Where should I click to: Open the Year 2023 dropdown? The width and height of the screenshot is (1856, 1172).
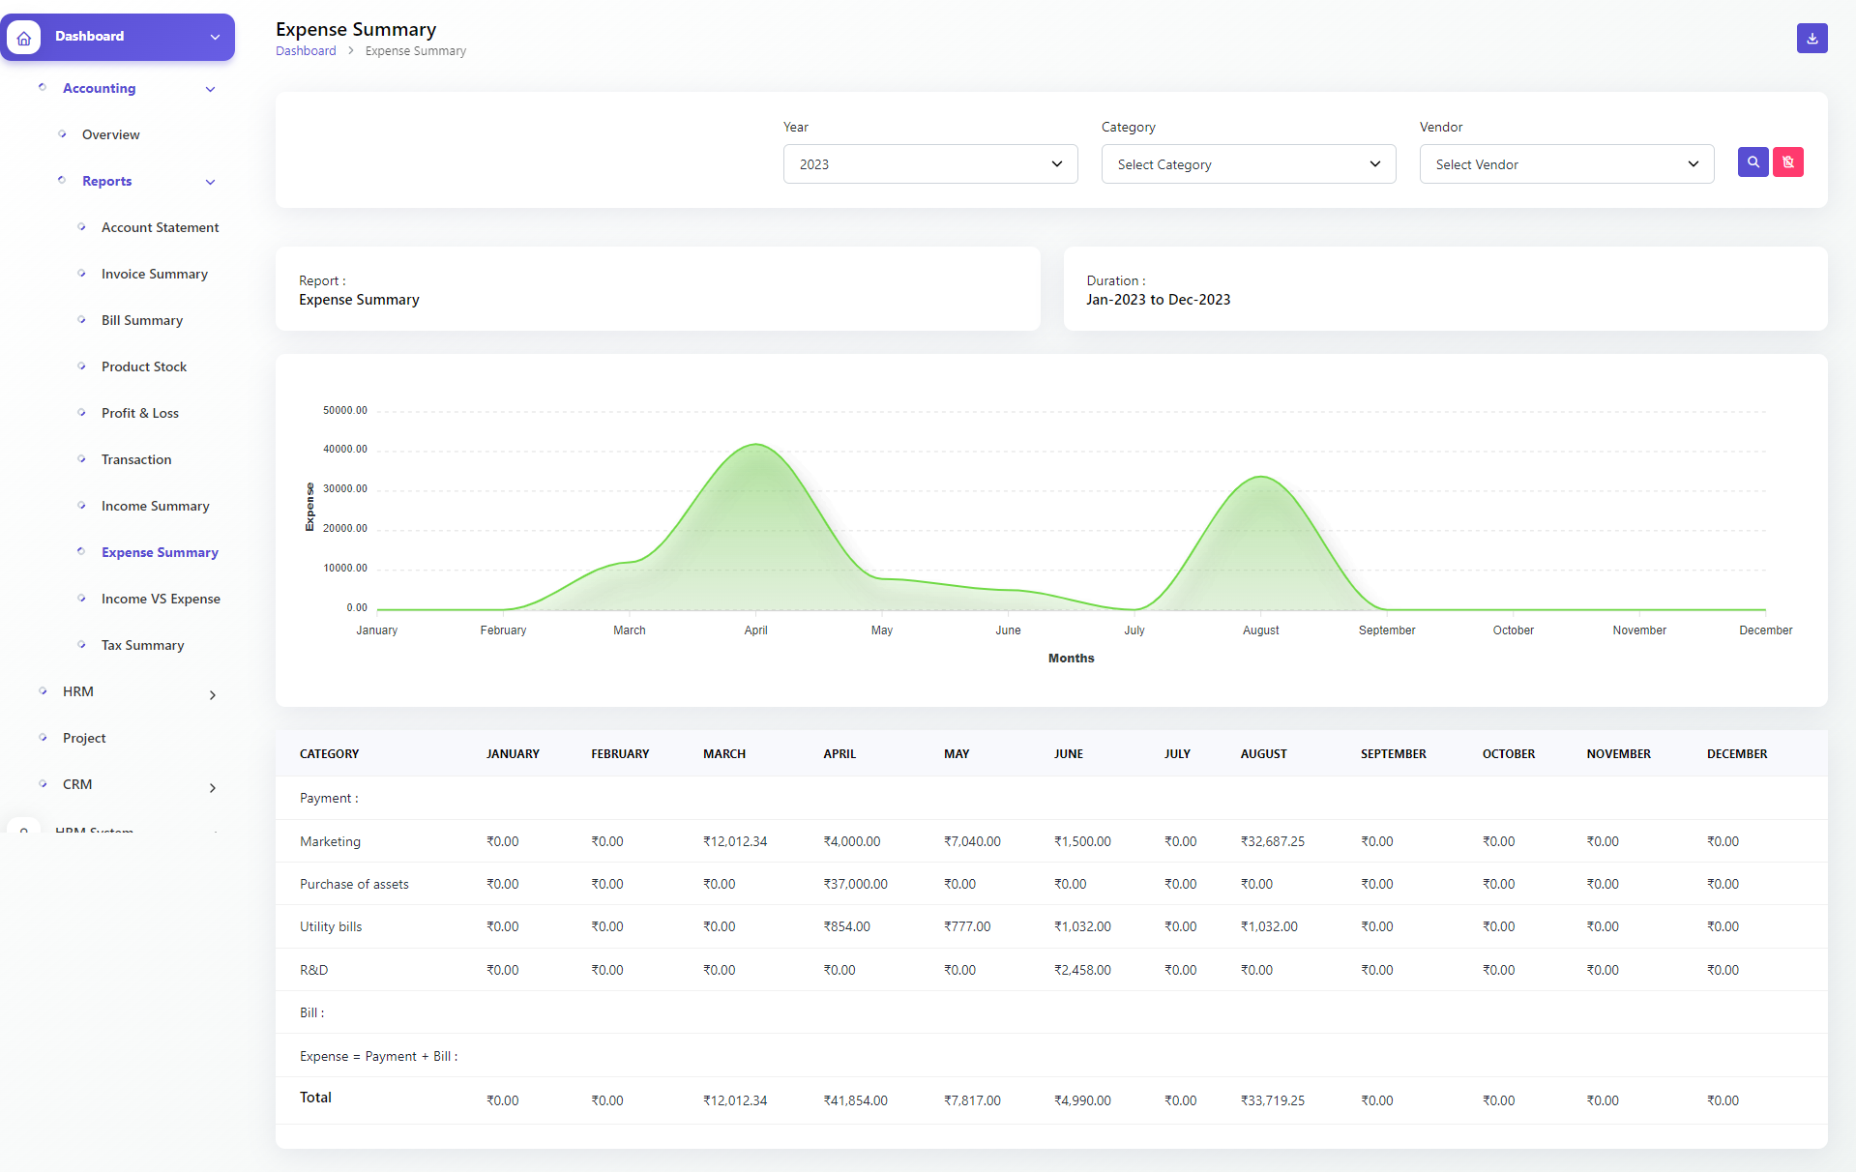coord(928,163)
